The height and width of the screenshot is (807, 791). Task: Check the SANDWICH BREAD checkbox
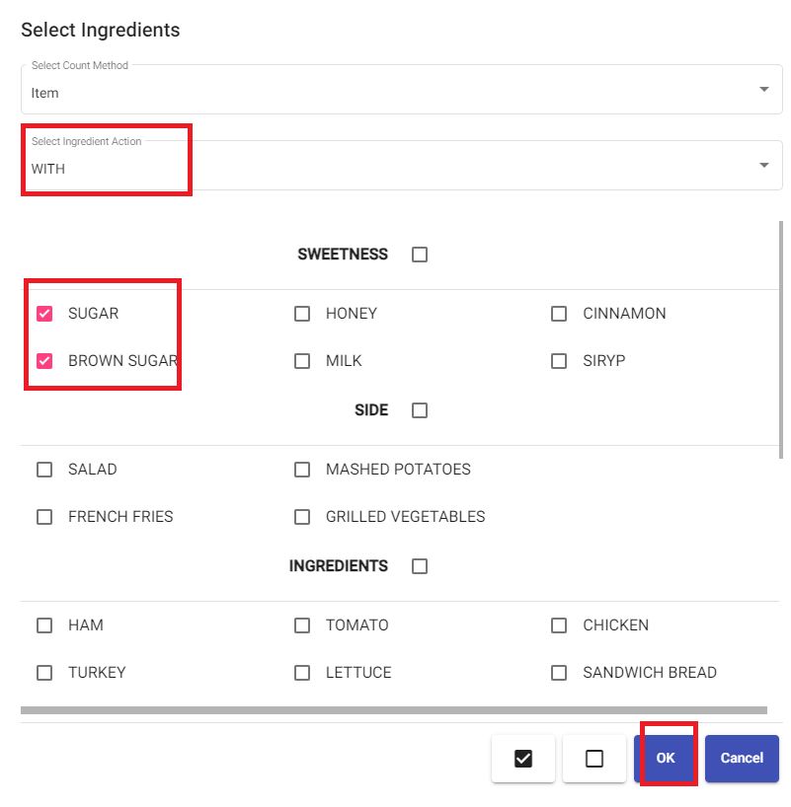pos(559,673)
